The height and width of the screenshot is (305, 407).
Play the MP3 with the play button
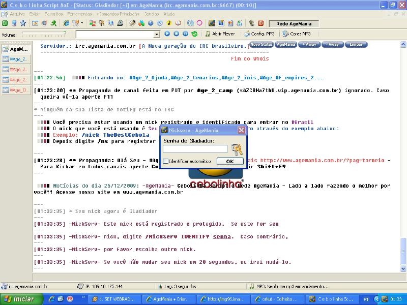tap(167, 34)
